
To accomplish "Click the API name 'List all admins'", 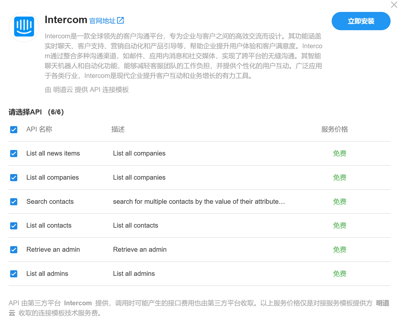I will [x=47, y=274].
